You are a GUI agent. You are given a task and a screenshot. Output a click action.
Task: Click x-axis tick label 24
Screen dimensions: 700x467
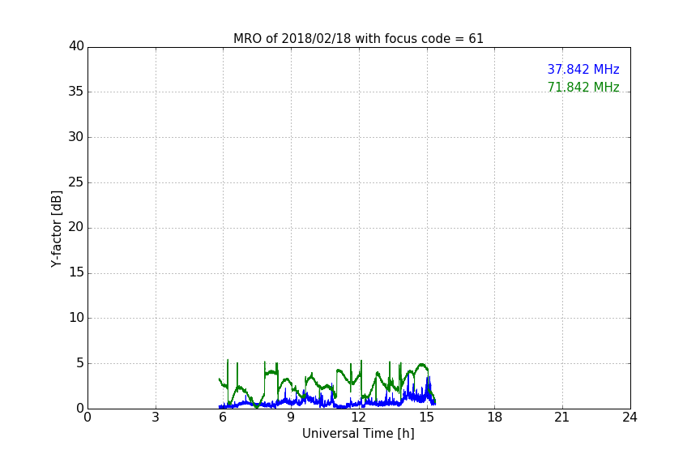click(630, 418)
